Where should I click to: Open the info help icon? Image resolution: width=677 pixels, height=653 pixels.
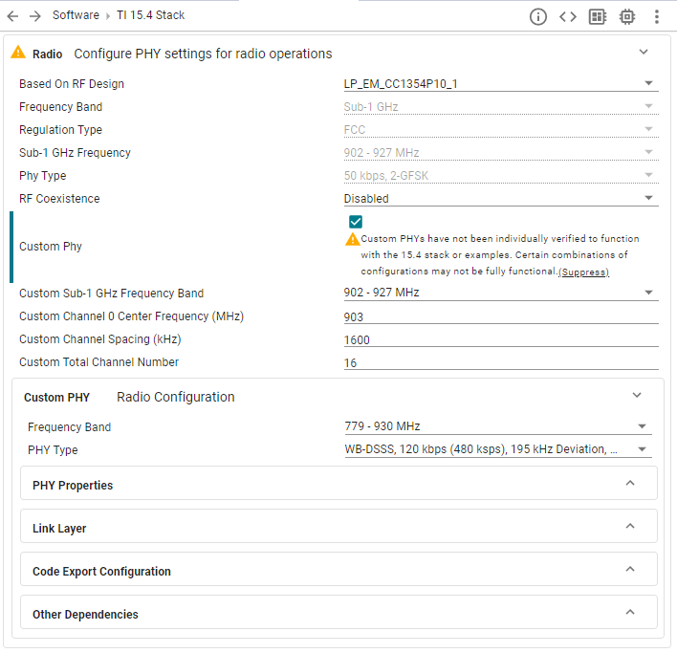(538, 16)
